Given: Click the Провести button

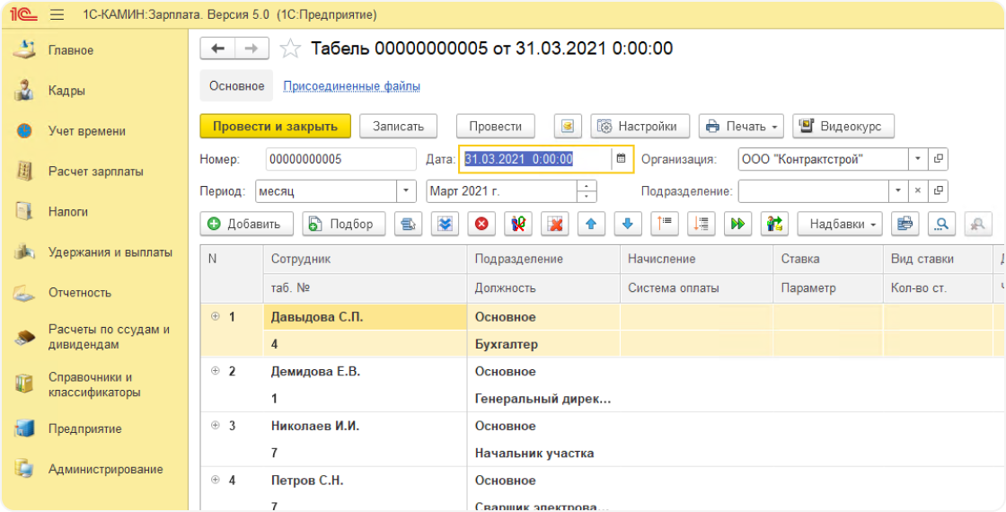Looking at the screenshot, I should pyautogui.click(x=495, y=127).
